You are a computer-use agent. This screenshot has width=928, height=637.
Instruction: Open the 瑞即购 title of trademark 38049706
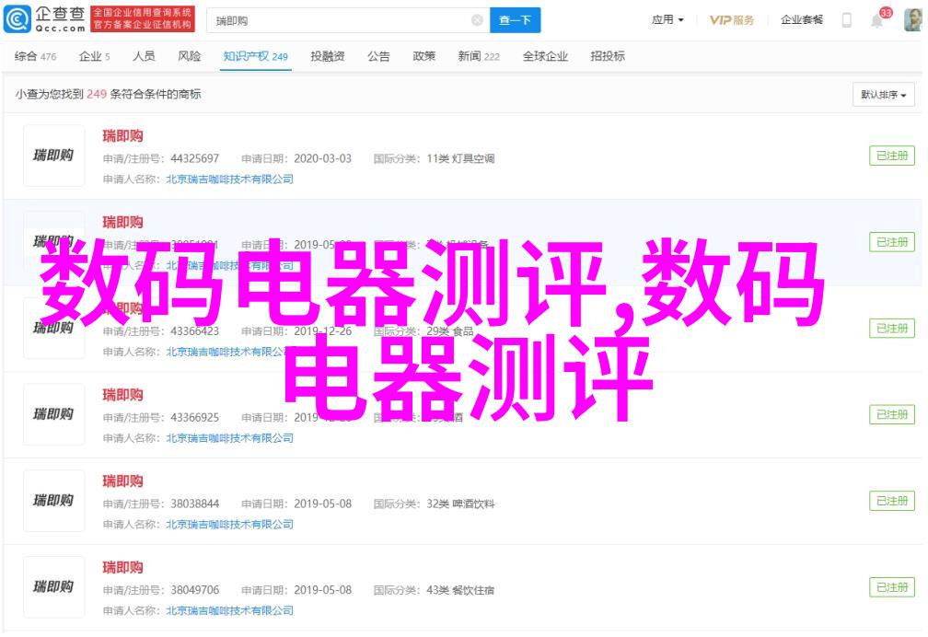point(122,568)
